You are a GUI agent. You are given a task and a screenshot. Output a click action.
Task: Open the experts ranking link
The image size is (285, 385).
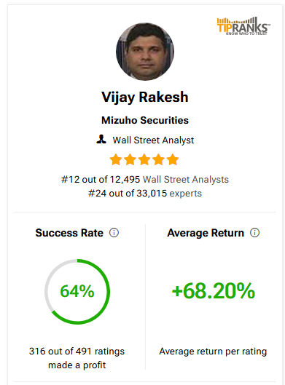tap(186, 194)
